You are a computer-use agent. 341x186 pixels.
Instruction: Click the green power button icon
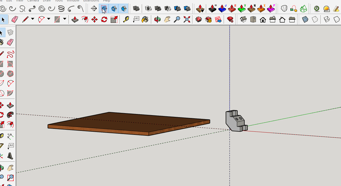317,9
